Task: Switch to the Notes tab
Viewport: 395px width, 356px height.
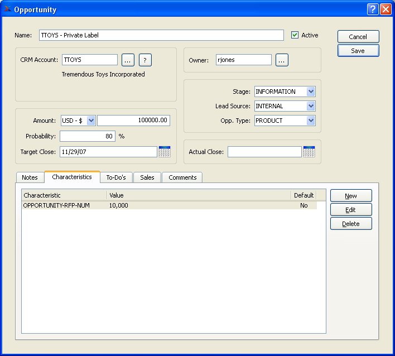Action: pyautogui.click(x=30, y=177)
